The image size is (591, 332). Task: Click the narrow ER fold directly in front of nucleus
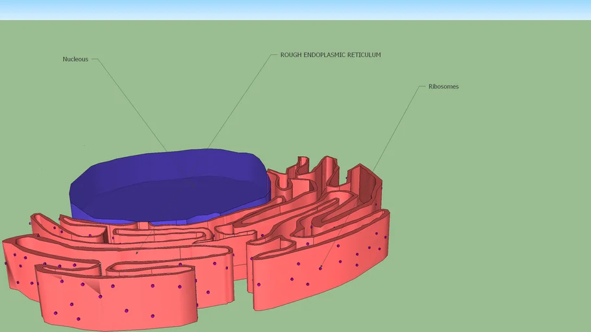tap(162, 230)
